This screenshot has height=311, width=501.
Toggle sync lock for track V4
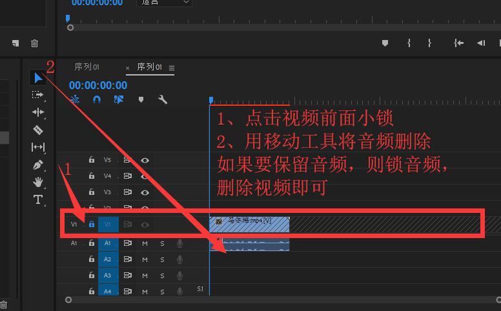[128, 176]
